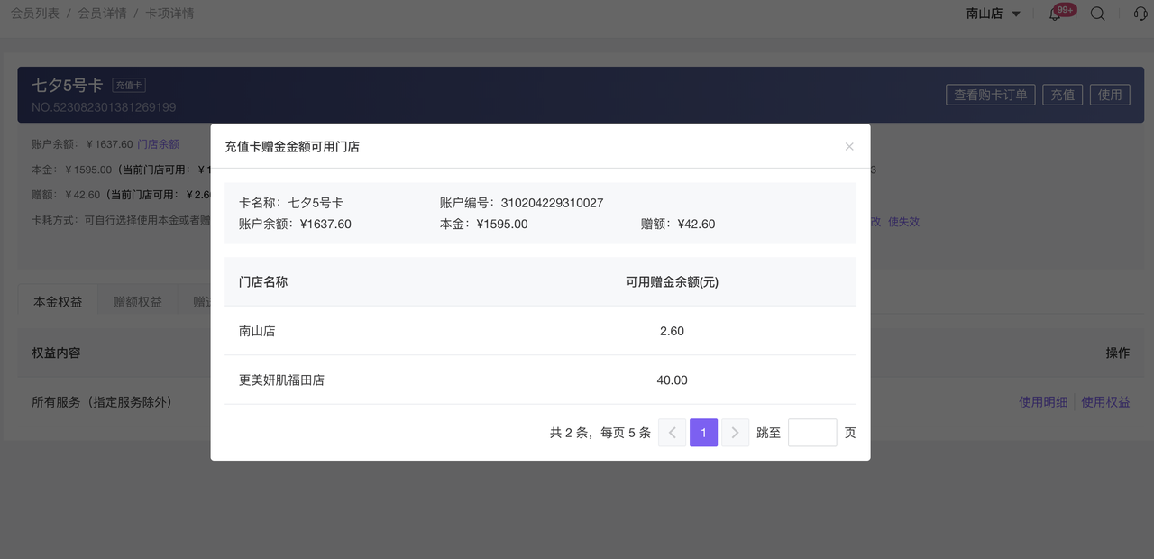The height and width of the screenshot is (559, 1154).
Task: Click the 共 2 条，每页 5 条 summary
Action: pyautogui.click(x=600, y=433)
